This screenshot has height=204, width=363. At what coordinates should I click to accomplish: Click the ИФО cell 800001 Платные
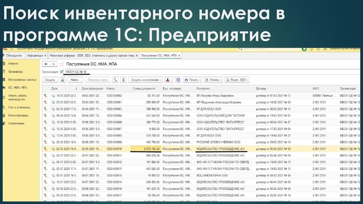click(x=324, y=96)
